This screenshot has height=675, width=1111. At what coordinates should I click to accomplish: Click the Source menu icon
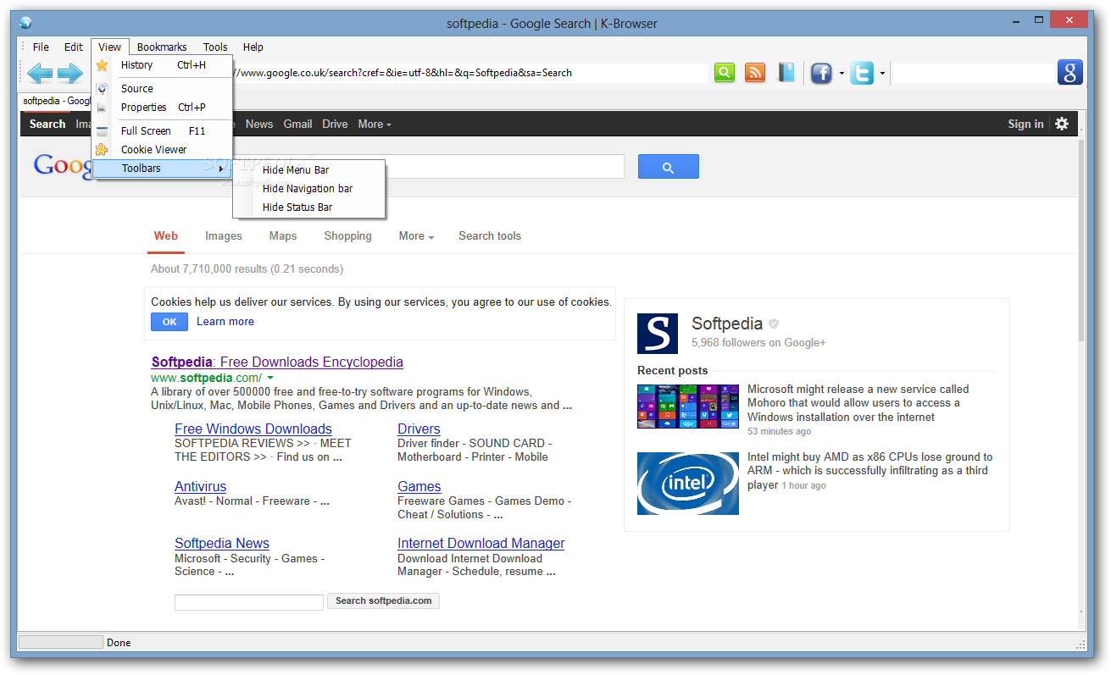[x=102, y=88]
